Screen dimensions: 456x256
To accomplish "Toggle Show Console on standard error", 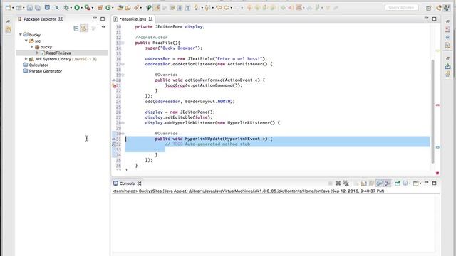I will (388, 183).
